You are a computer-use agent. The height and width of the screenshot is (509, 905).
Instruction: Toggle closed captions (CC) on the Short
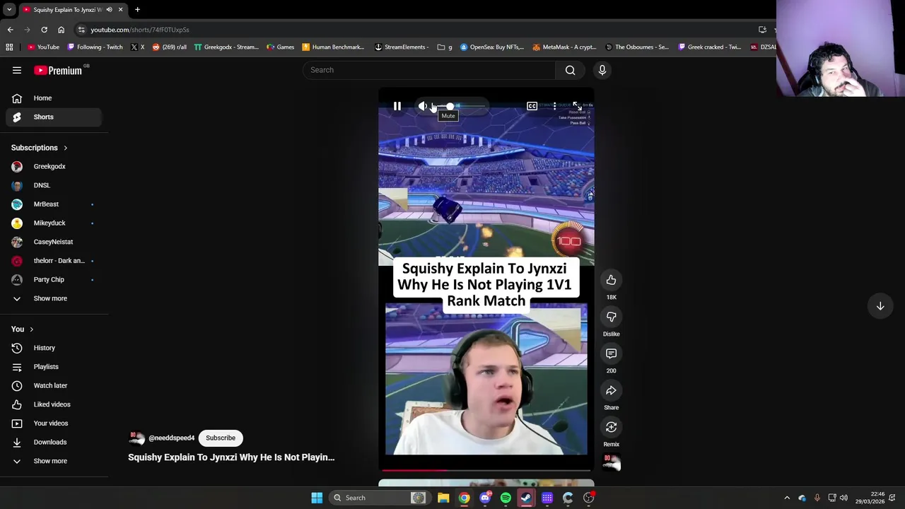(x=532, y=106)
